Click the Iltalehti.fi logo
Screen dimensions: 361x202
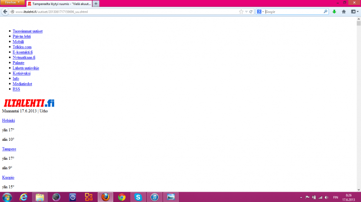coord(29,103)
